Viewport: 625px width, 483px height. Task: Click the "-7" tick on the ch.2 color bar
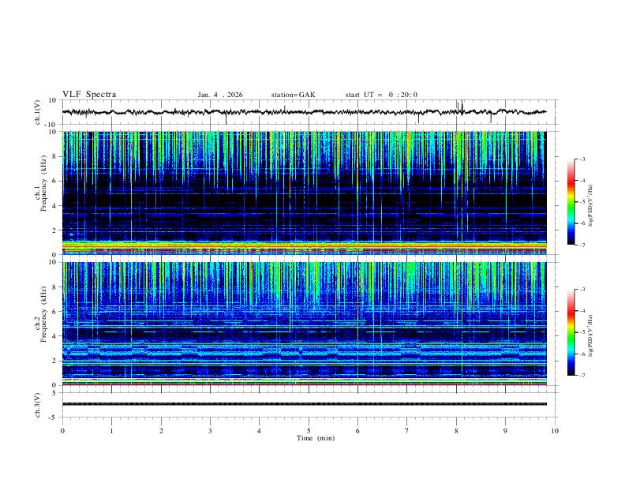(582, 376)
